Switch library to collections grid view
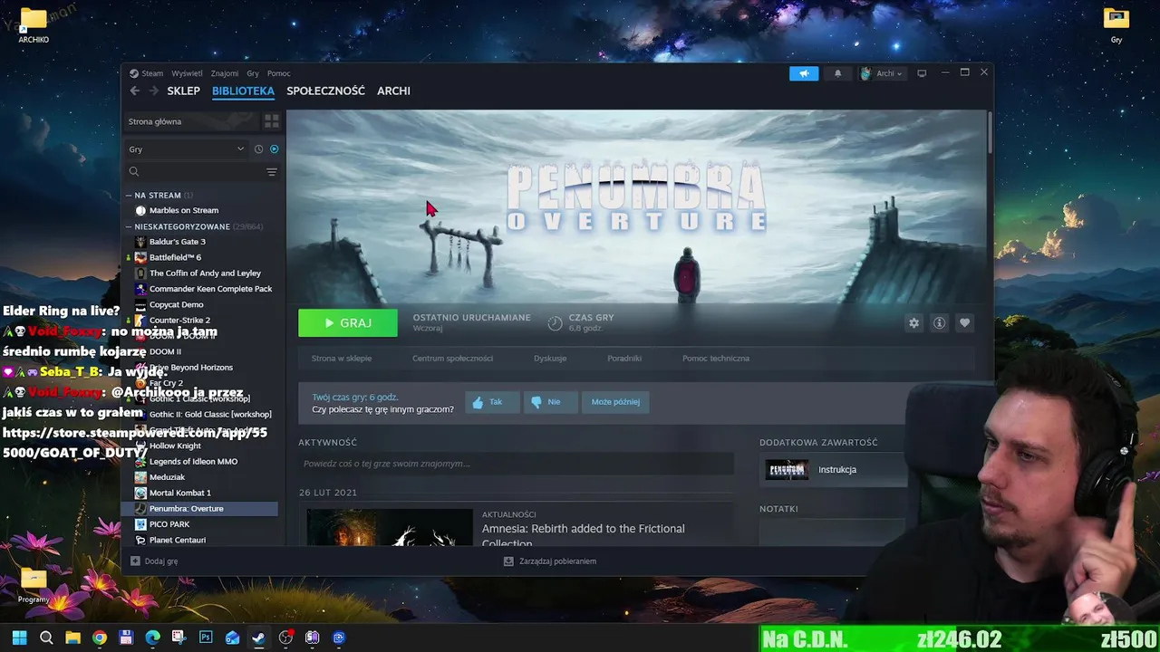Screen dimensions: 1160x652 (271, 121)
